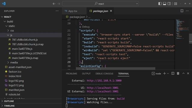The image size is (192, 108).
Task: Switch to the App.tsx tab
Action: [73, 11]
